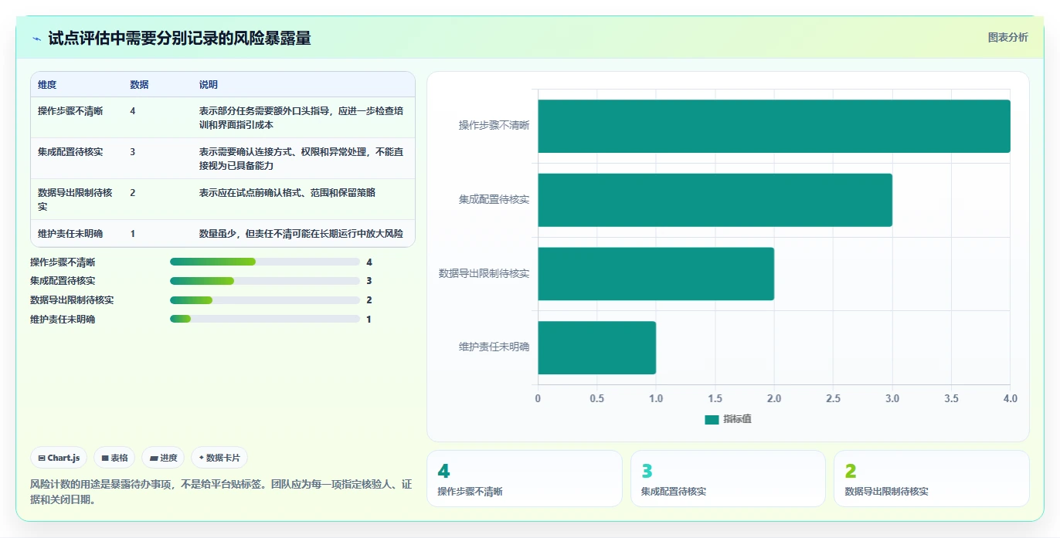Click the 数据导出限制待核实 progress bar
Viewport: 1060px width, 538px height.
(x=265, y=300)
